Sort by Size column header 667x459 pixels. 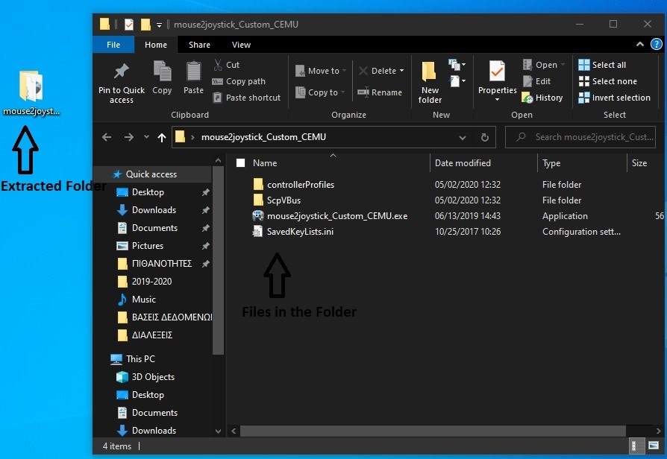[639, 162]
